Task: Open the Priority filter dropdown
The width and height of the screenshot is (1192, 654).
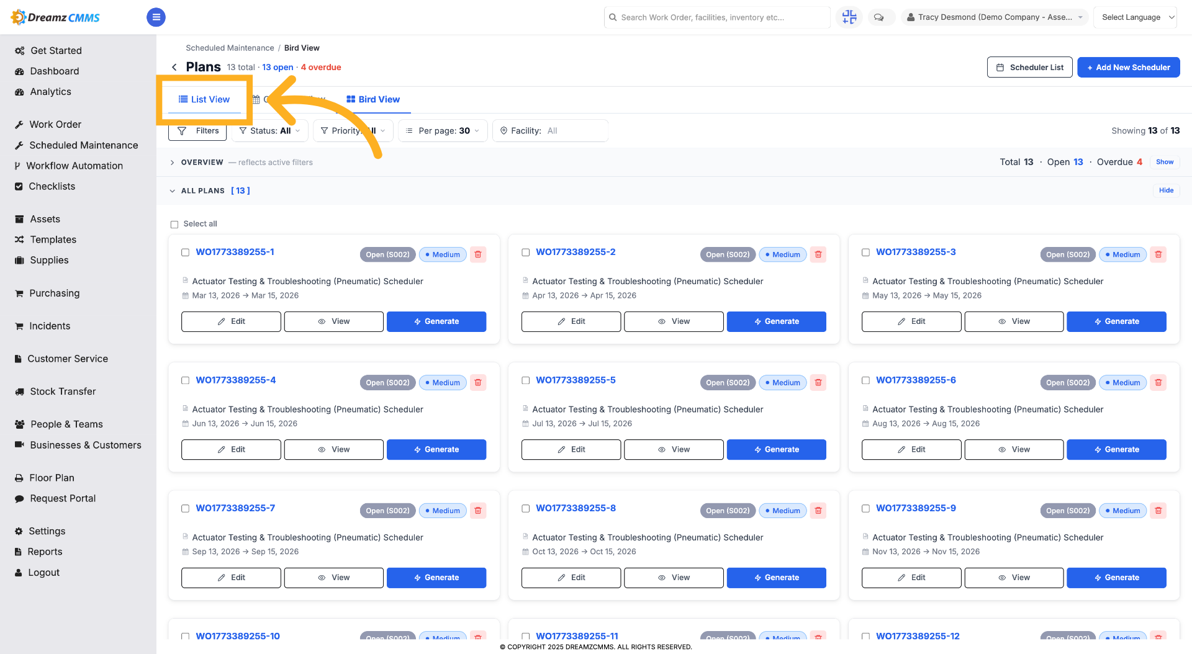Action: [353, 131]
